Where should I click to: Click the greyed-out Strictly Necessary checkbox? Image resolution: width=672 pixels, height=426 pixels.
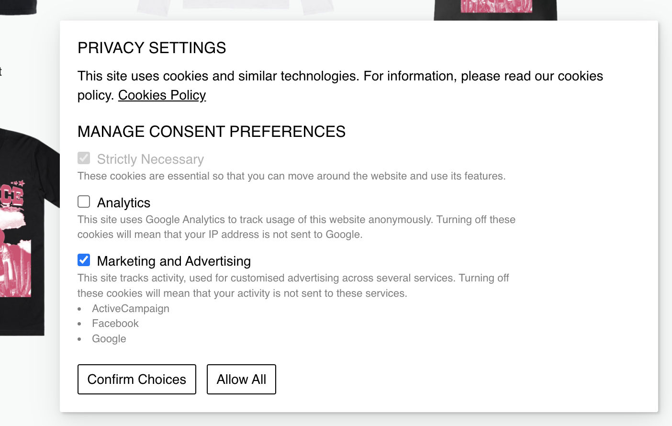[x=84, y=158]
